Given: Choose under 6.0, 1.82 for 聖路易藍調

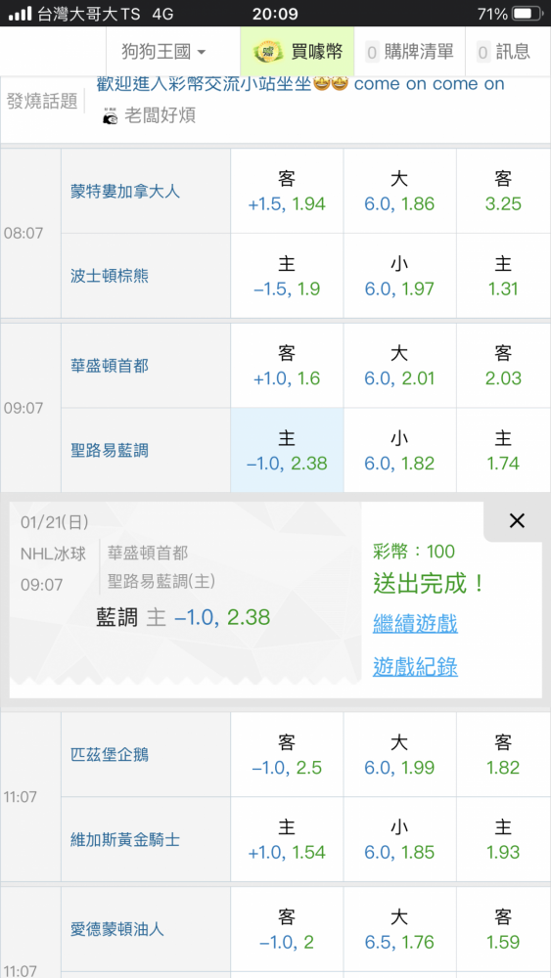Looking at the screenshot, I should 399,451.
